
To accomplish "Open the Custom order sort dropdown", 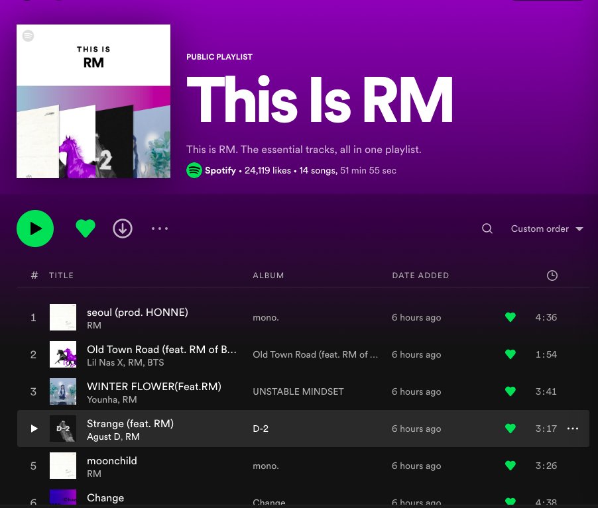I will [x=547, y=229].
